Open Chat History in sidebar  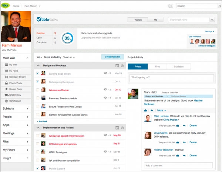click(16, 95)
